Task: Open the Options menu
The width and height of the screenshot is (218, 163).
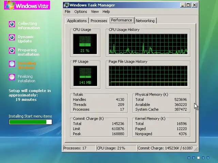Action: tap(81, 12)
